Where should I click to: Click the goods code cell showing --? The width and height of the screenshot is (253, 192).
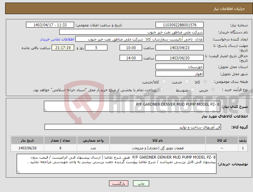[x=222, y=148]
